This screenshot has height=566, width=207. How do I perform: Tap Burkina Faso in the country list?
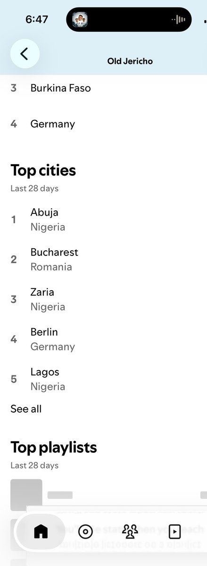pos(60,88)
